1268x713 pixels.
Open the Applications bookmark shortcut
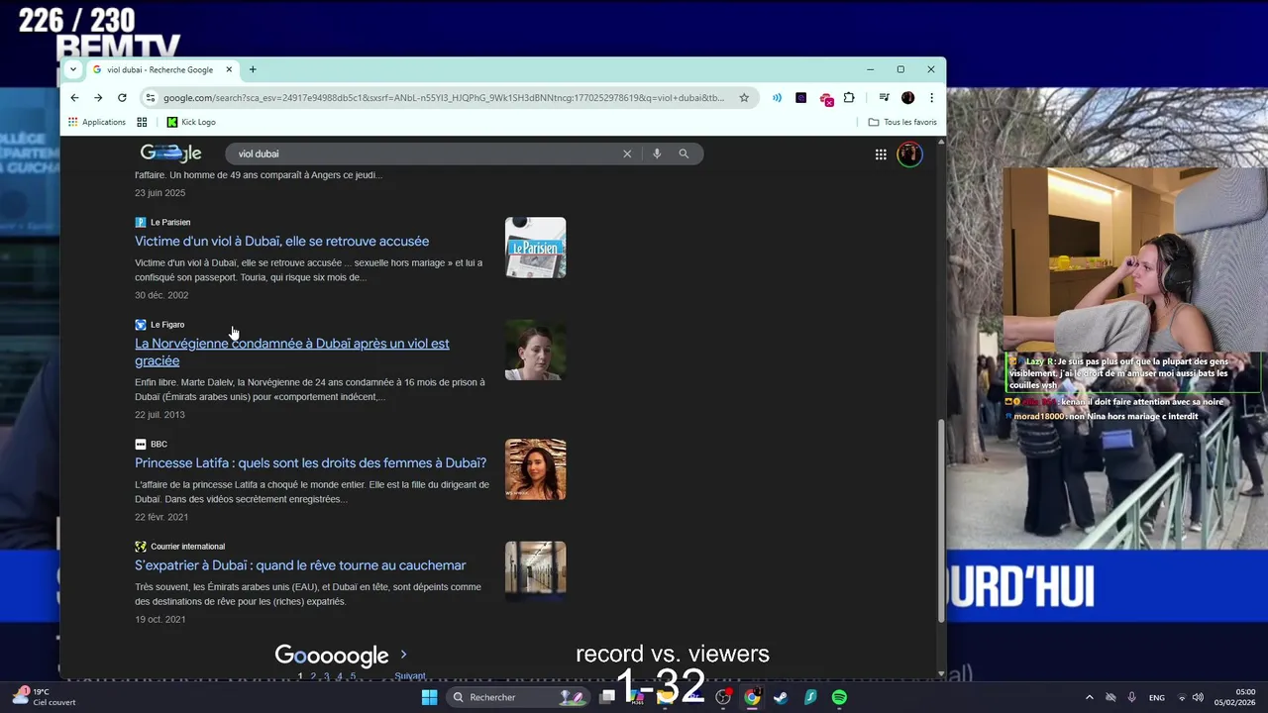point(96,122)
